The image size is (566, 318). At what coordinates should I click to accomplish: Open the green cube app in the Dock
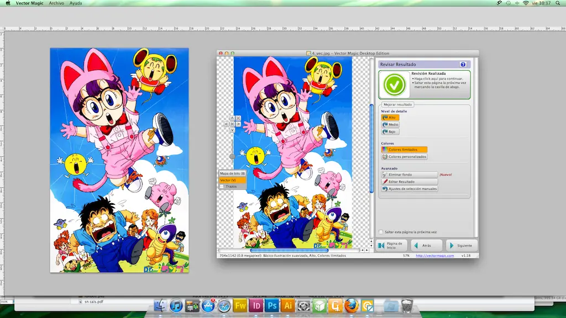(x=319, y=306)
